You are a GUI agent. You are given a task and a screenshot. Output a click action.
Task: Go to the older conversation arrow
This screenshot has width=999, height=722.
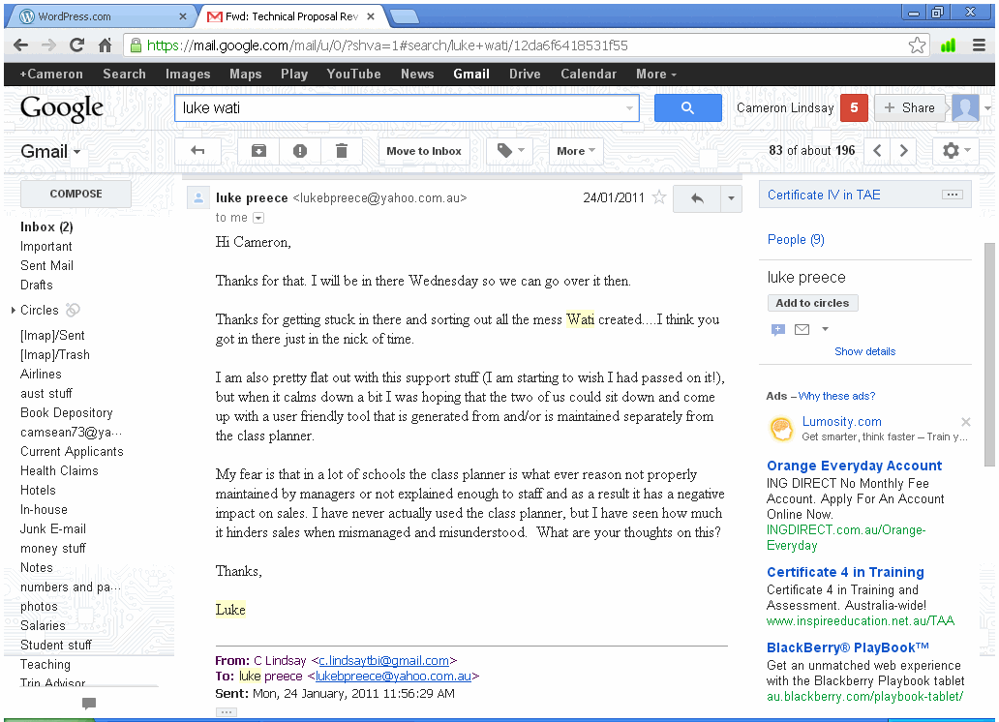904,151
